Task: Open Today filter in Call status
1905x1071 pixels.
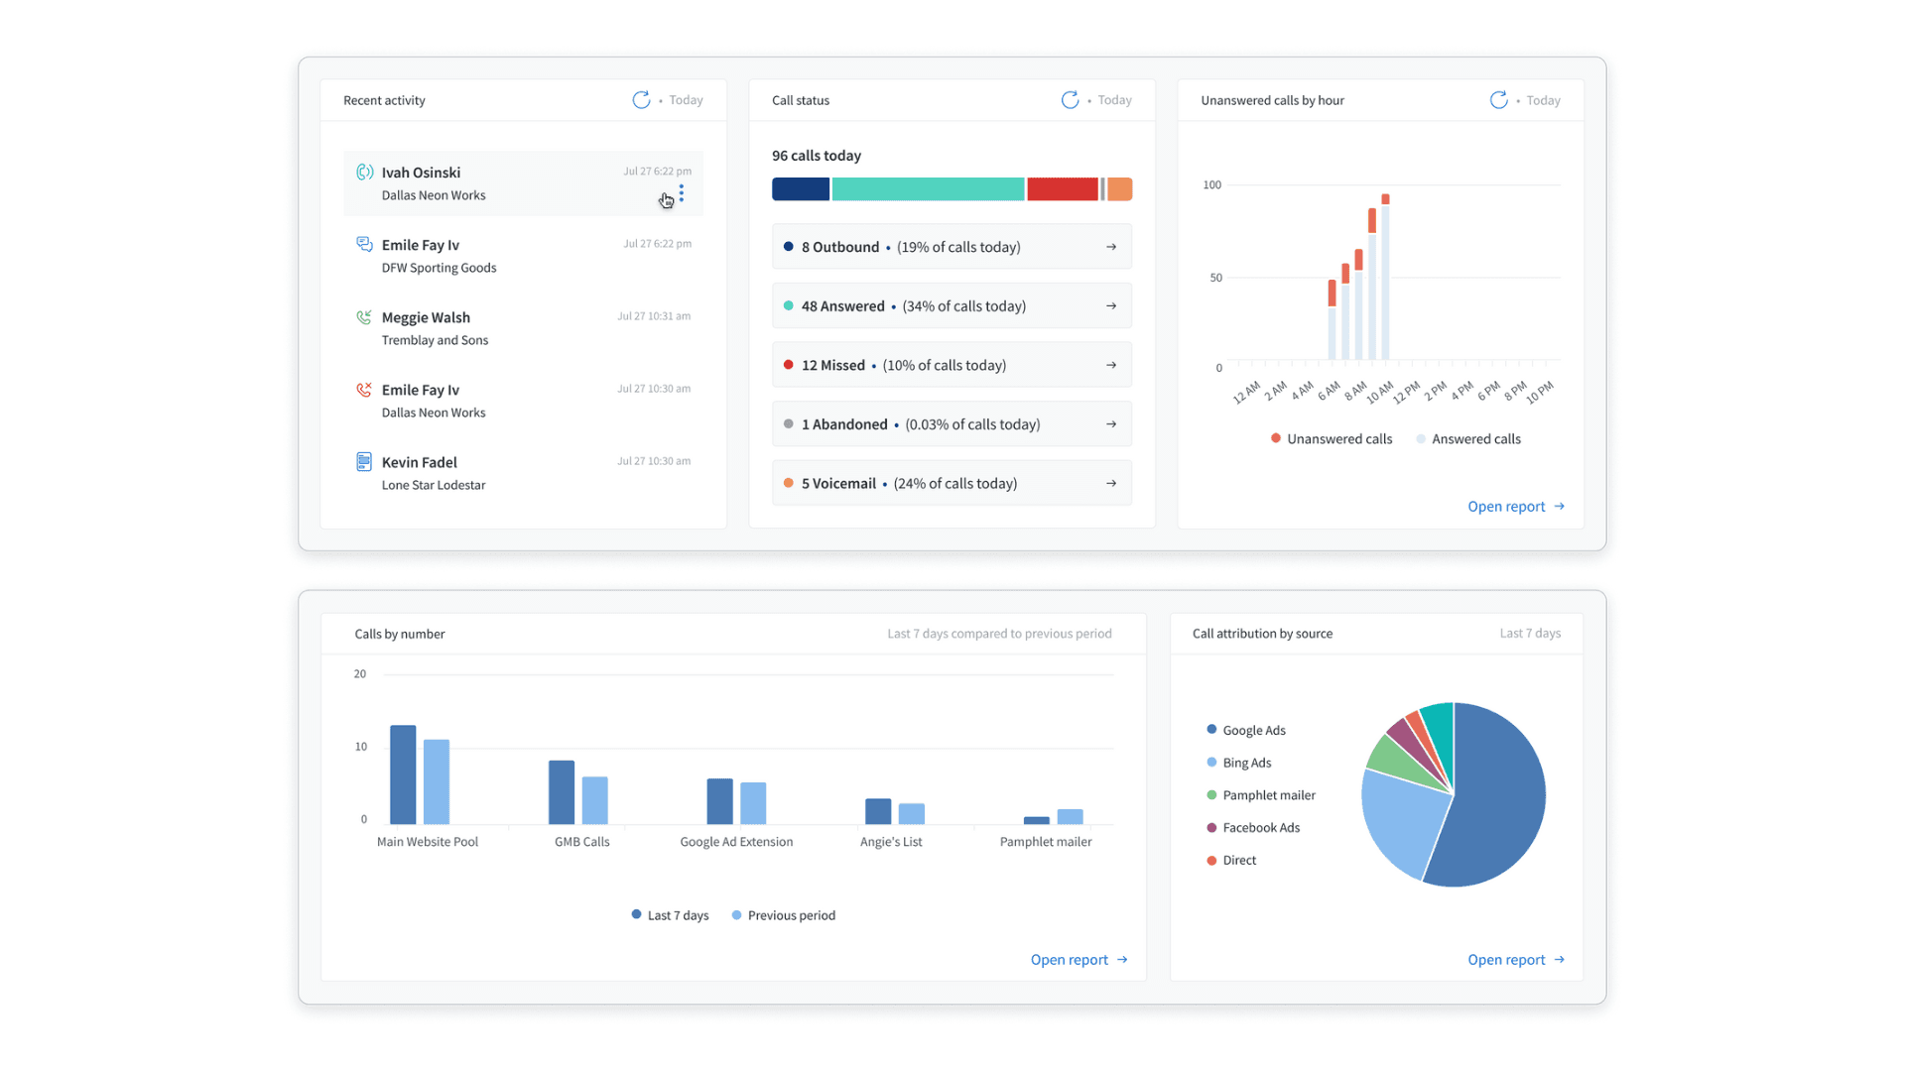Action: [x=1114, y=100]
